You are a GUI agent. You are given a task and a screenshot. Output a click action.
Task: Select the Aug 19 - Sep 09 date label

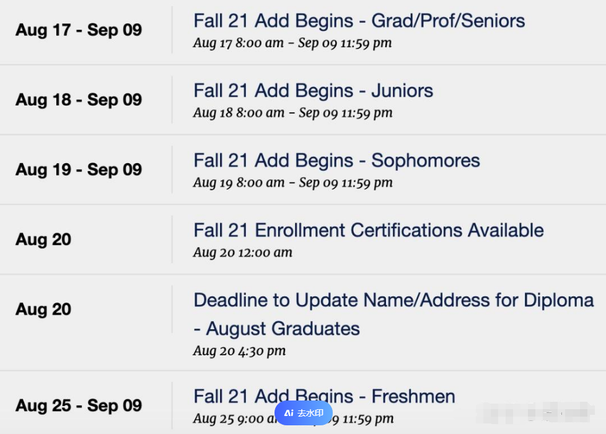pos(79,170)
